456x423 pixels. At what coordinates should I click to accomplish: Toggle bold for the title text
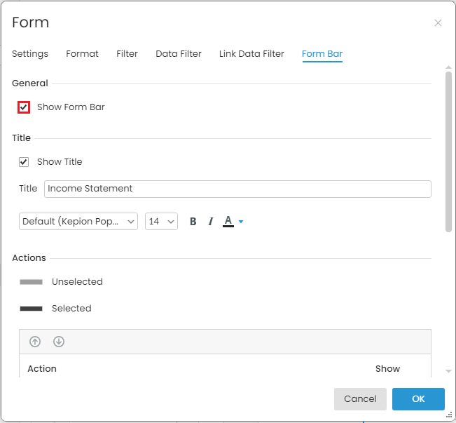193,222
